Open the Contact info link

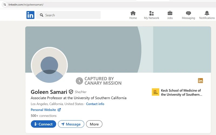pyautogui.click(x=95, y=104)
